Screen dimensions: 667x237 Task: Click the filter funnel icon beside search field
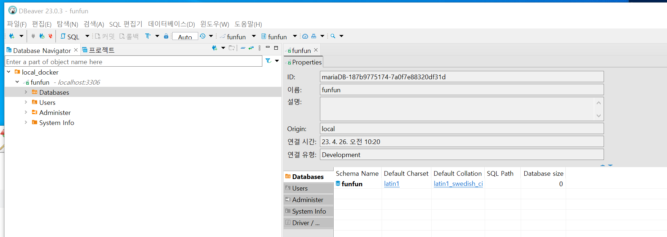[268, 61]
